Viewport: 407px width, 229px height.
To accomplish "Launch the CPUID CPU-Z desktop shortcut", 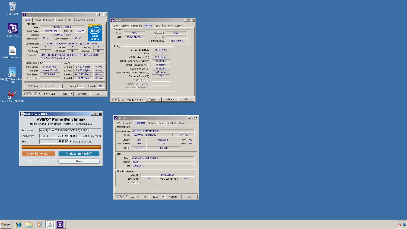I will pyautogui.click(x=12, y=30).
